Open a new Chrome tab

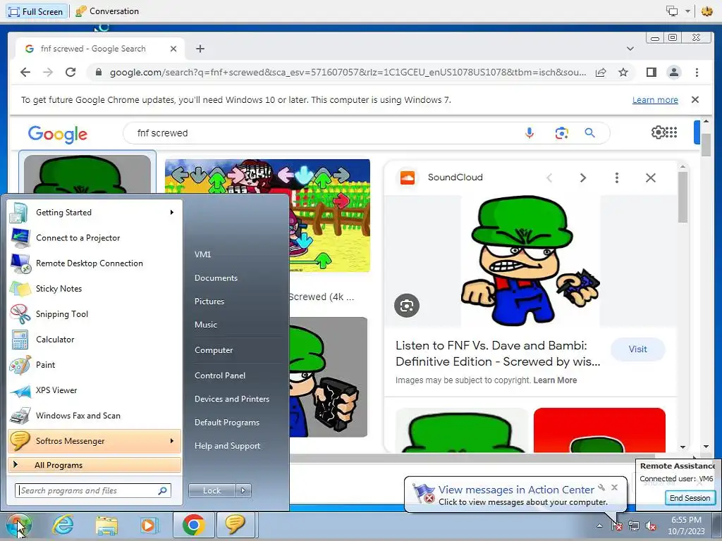[200, 49]
